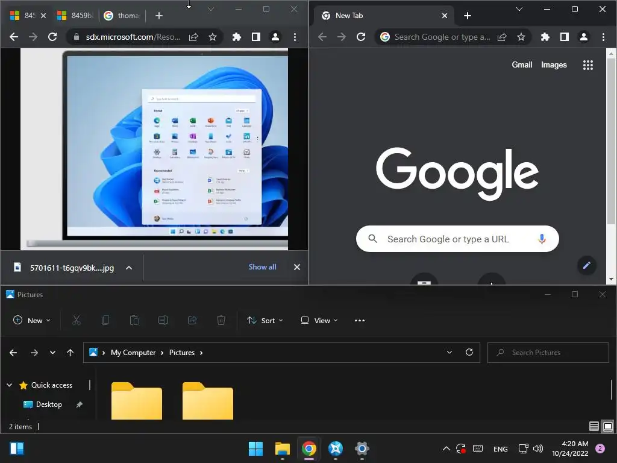Viewport: 617px width, 463px height.
Task: Select second folder in Pictures
Action: pos(208,400)
